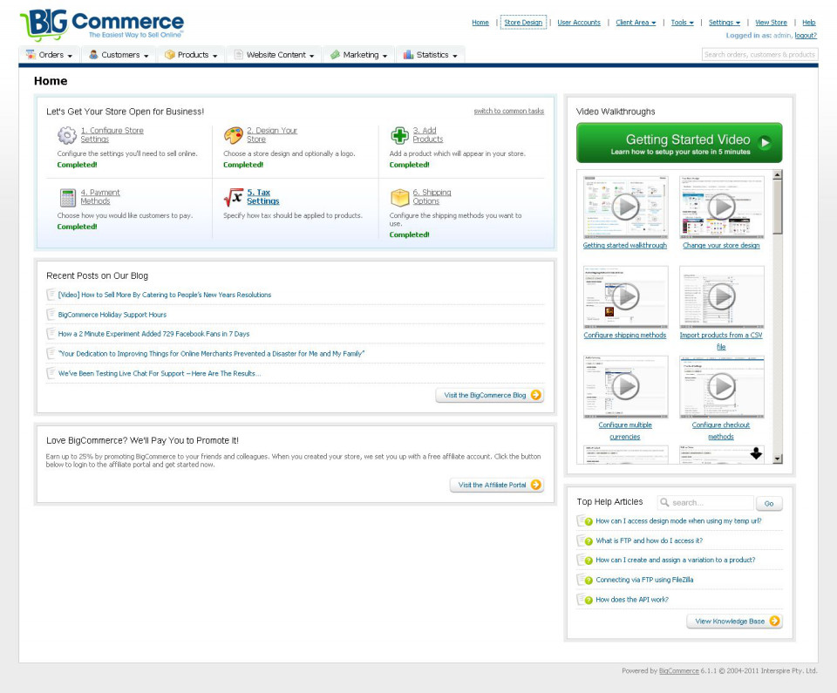
Task: Open the Customers dropdown menu
Action: 119,54
